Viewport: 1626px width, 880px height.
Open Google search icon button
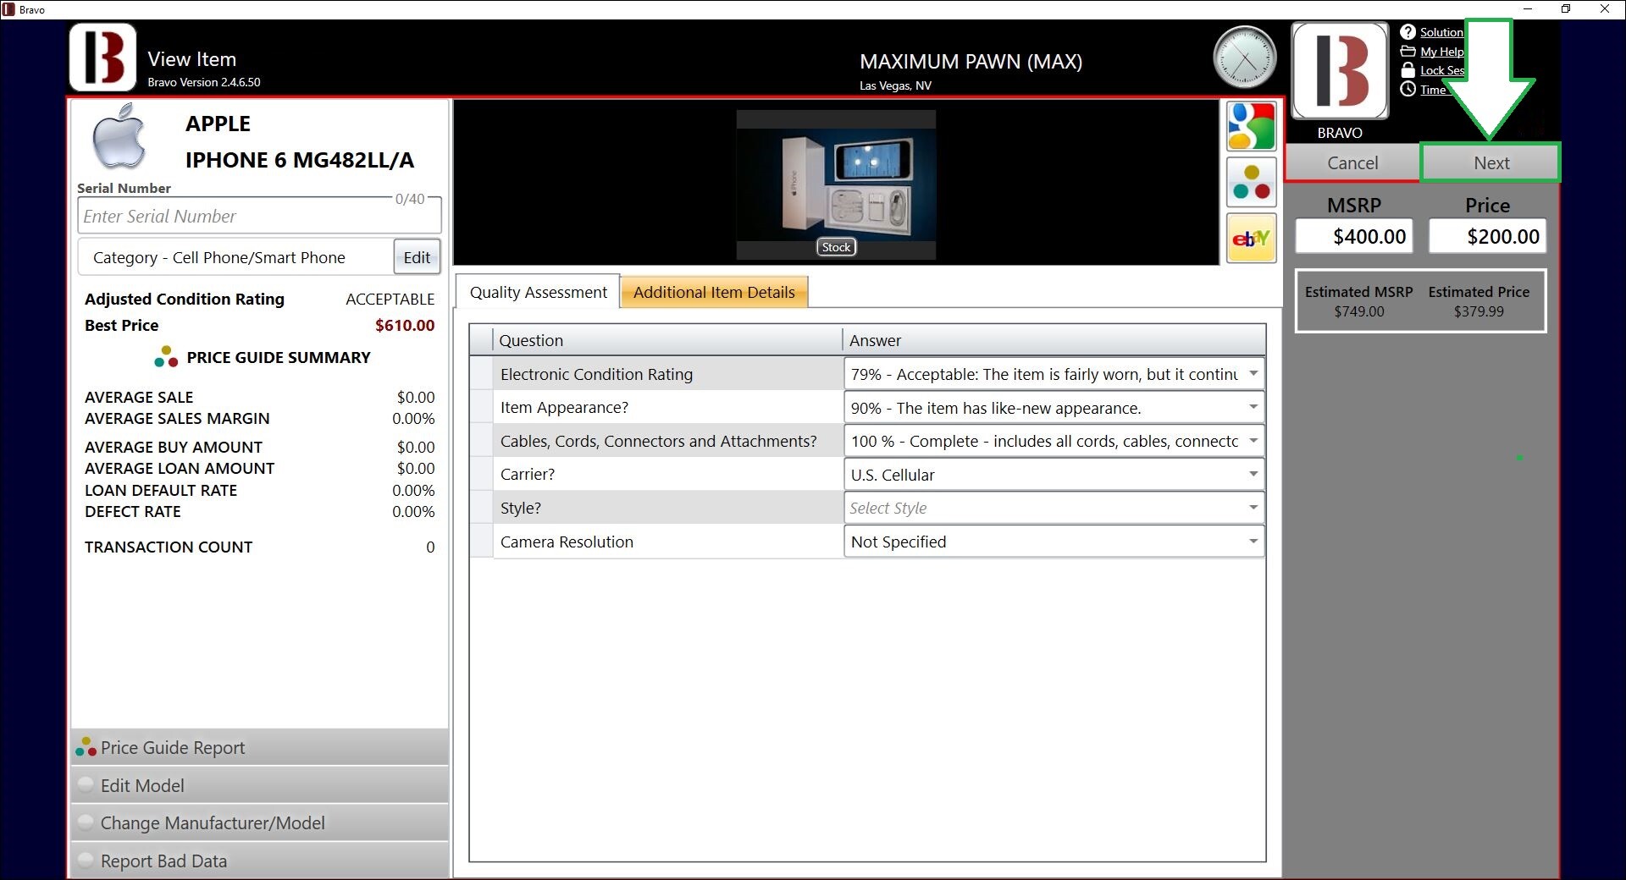pyautogui.click(x=1252, y=126)
